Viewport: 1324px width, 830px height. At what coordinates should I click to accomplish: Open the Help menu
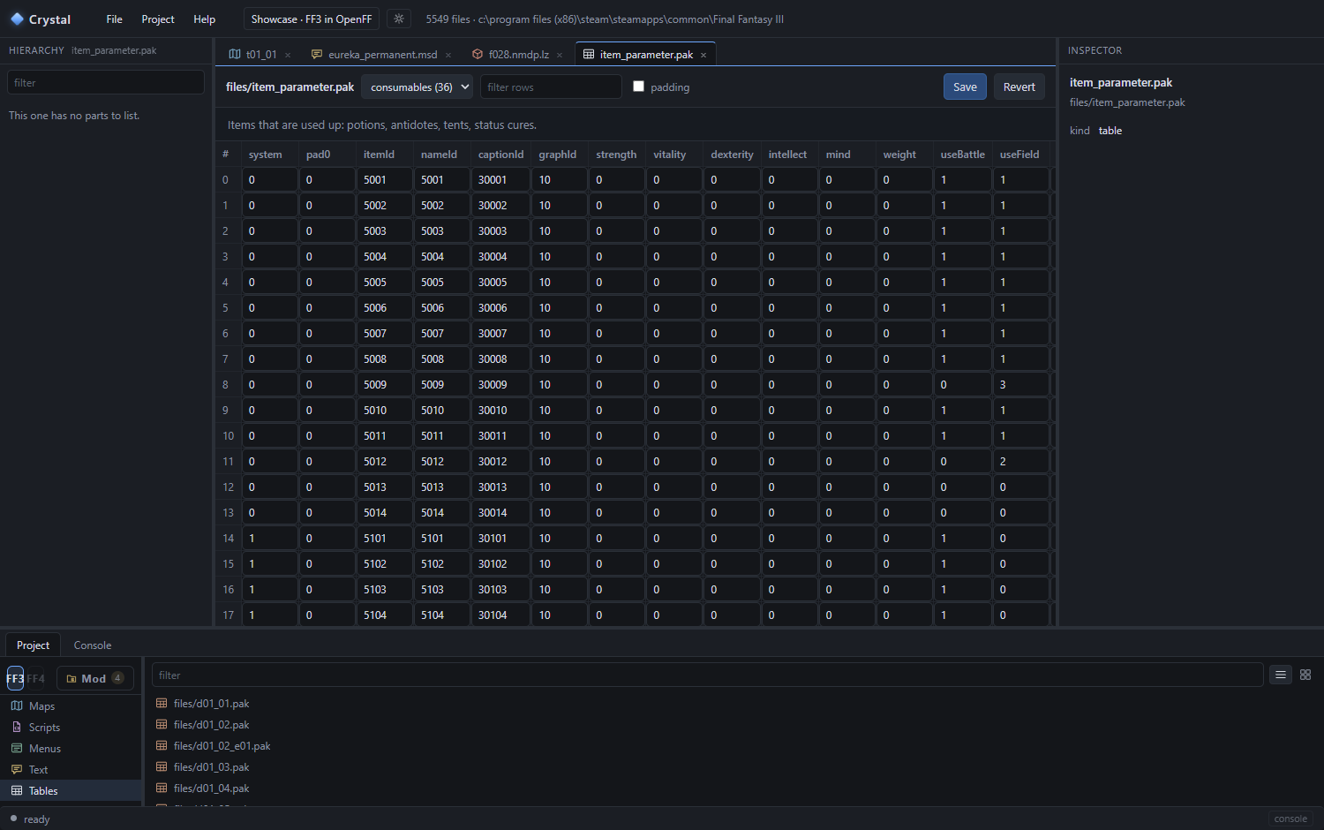[x=204, y=19]
